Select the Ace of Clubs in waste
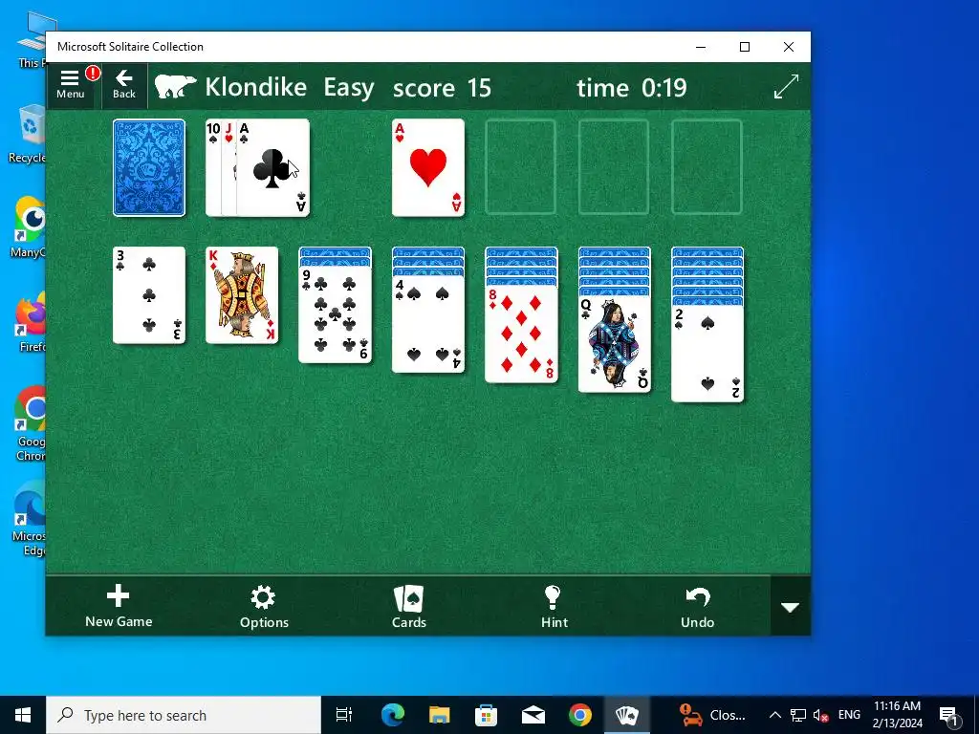 (272, 167)
